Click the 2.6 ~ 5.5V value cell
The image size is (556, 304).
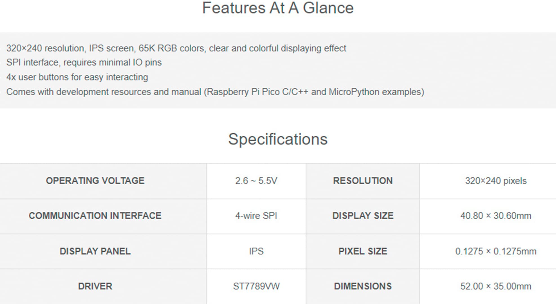(256, 181)
